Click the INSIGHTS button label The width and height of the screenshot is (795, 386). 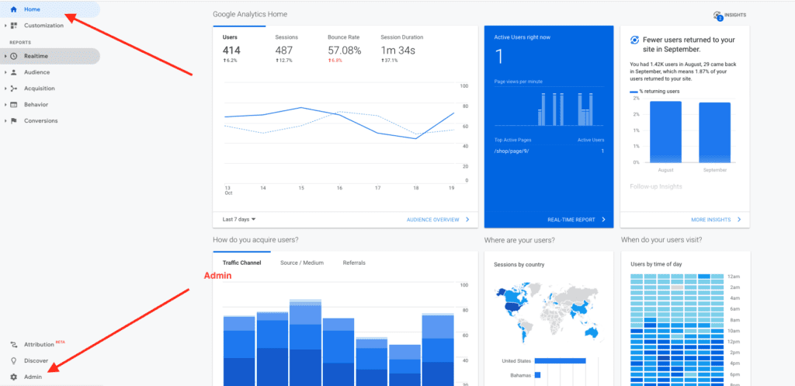tap(735, 16)
